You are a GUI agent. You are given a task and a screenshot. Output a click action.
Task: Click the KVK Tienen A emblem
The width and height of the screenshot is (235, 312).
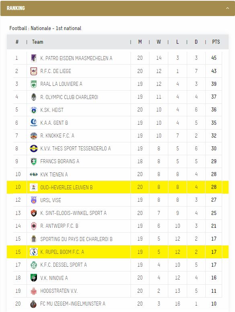click(34, 174)
